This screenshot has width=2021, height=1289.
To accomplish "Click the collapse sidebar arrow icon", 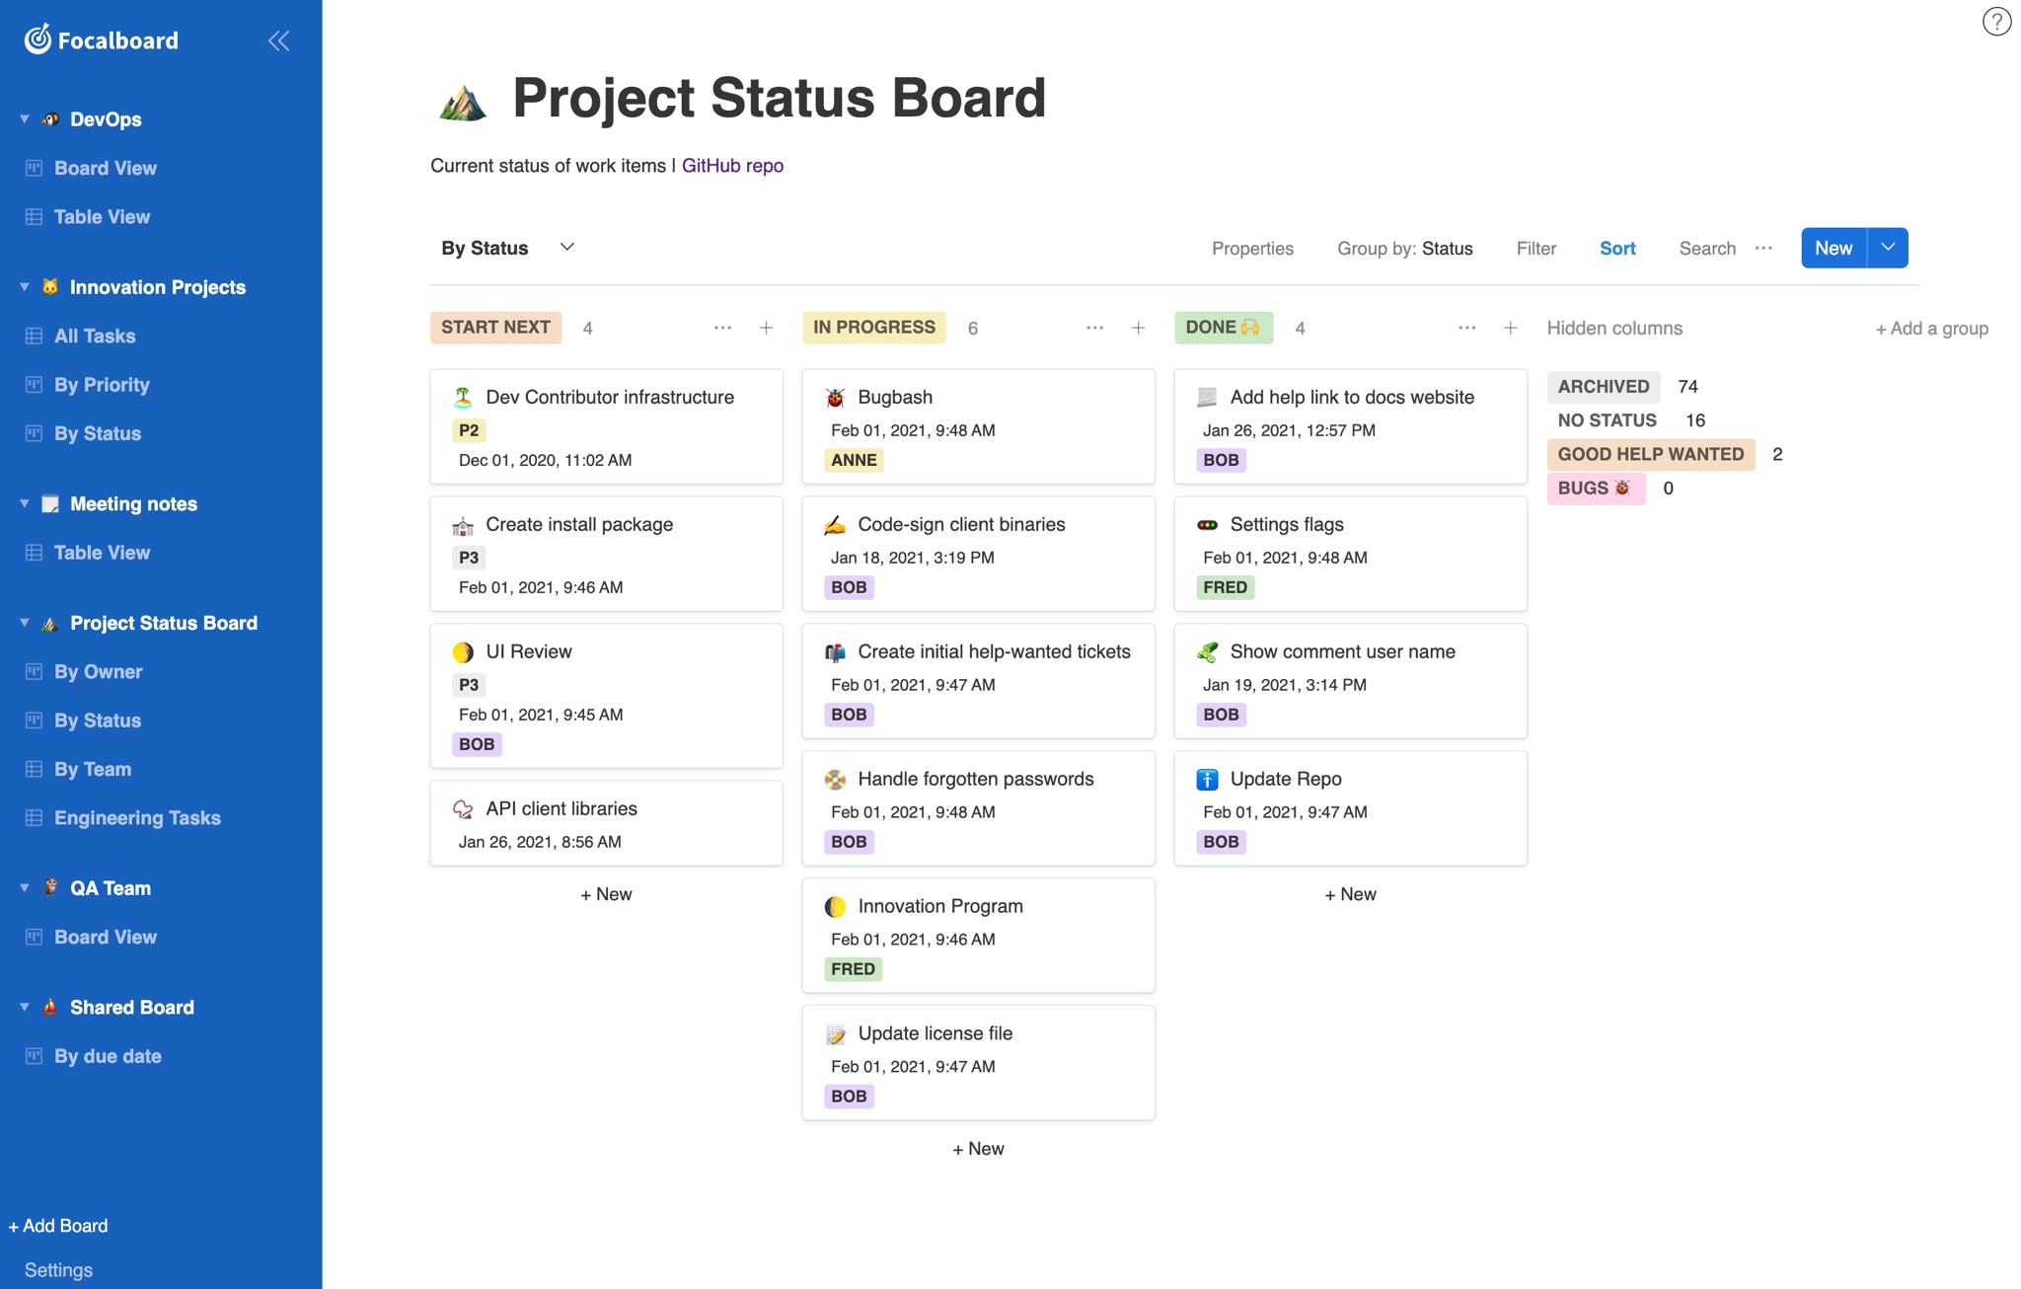I will click(x=278, y=39).
